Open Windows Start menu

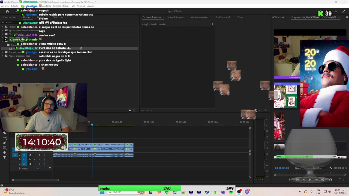[102, 192]
